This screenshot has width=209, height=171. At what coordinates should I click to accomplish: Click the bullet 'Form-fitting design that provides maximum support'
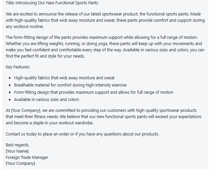click(94, 92)
